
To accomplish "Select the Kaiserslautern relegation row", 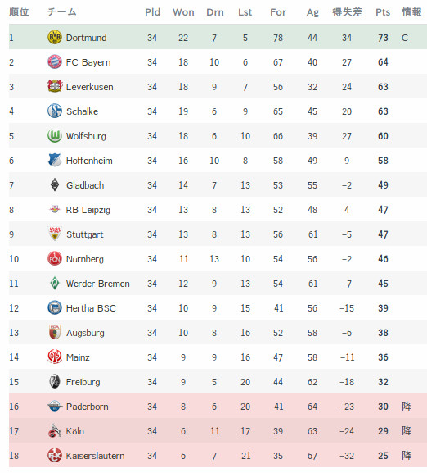I will [x=218, y=455].
